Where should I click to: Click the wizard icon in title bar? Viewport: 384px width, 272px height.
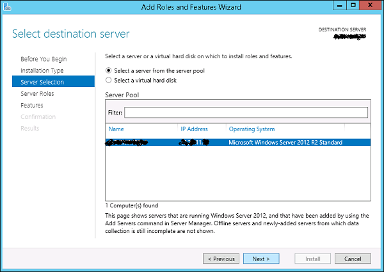pyautogui.click(x=7, y=6)
